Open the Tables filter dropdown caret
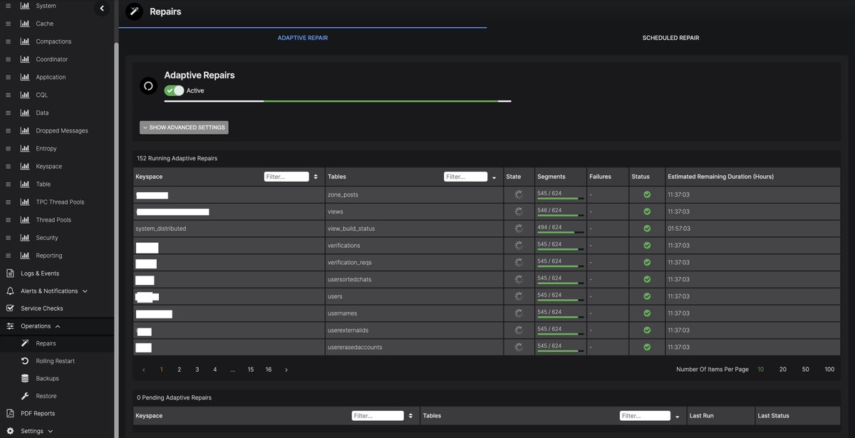This screenshot has width=855, height=438. click(492, 177)
